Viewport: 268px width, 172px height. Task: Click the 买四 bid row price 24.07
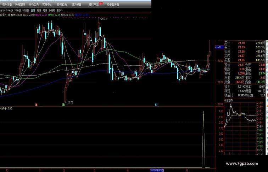(241, 56)
